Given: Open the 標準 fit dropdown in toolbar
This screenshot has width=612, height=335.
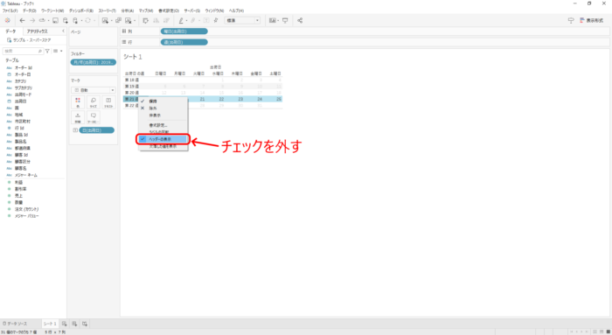Looking at the screenshot, I should pos(242,20).
